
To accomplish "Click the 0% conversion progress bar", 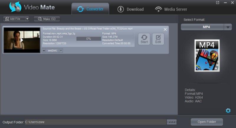I will pyautogui.click(x=89, y=39).
